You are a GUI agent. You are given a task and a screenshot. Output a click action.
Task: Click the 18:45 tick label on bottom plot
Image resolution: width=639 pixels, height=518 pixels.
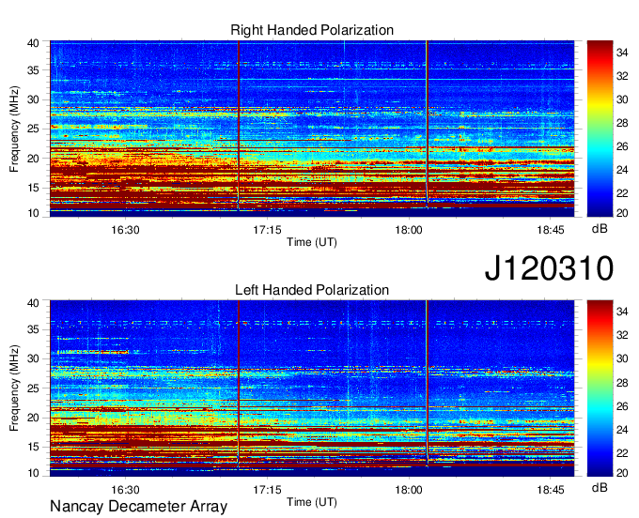coord(550,490)
